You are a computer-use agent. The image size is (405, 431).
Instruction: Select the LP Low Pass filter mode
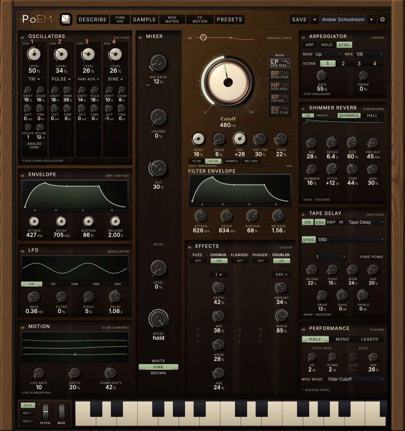point(279,63)
